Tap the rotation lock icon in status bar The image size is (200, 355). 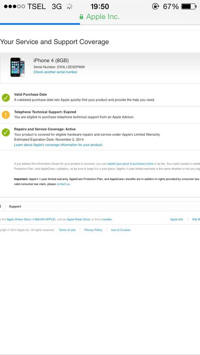coord(156,7)
